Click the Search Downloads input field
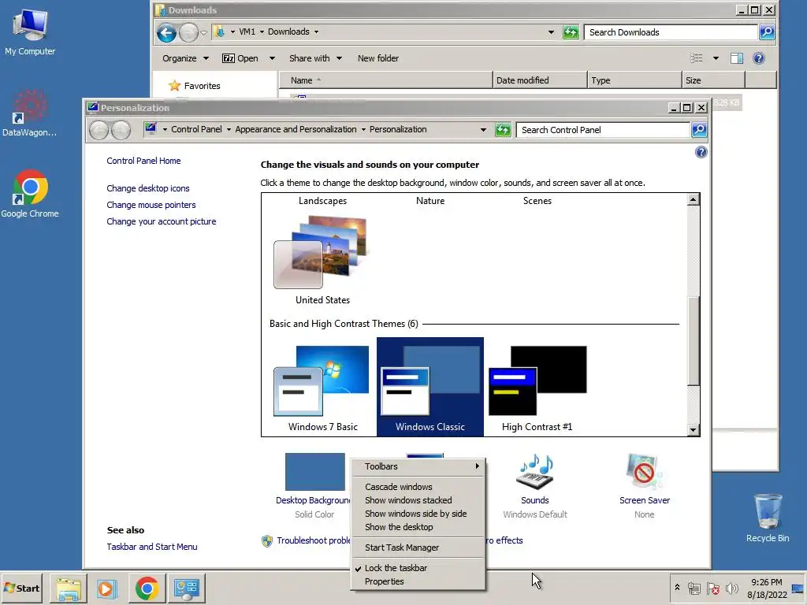807x605 pixels. [671, 32]
